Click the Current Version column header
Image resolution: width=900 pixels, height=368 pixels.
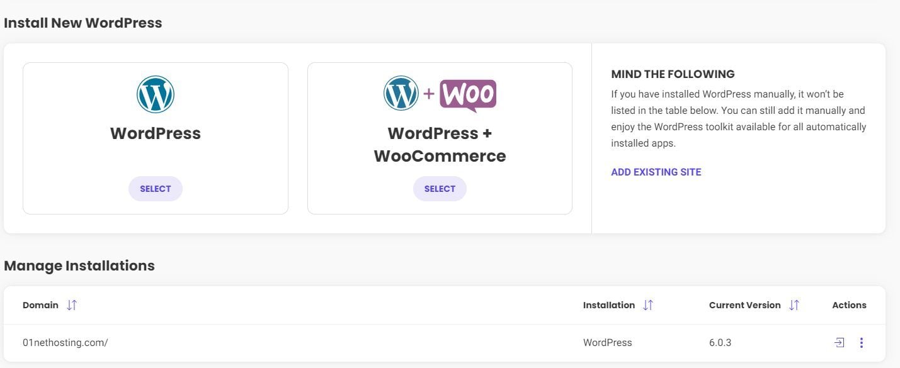coord(745,305)
